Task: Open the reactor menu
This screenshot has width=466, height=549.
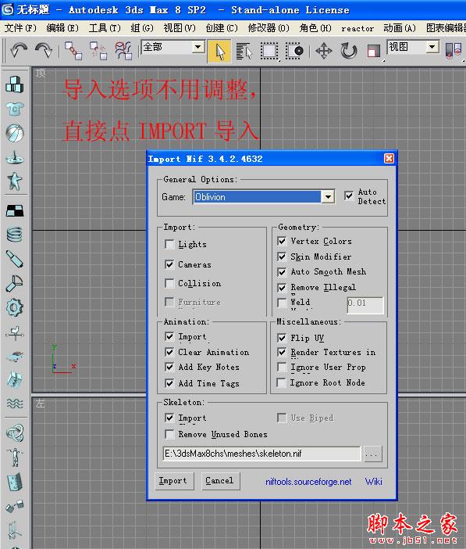Action: (358, 28)
